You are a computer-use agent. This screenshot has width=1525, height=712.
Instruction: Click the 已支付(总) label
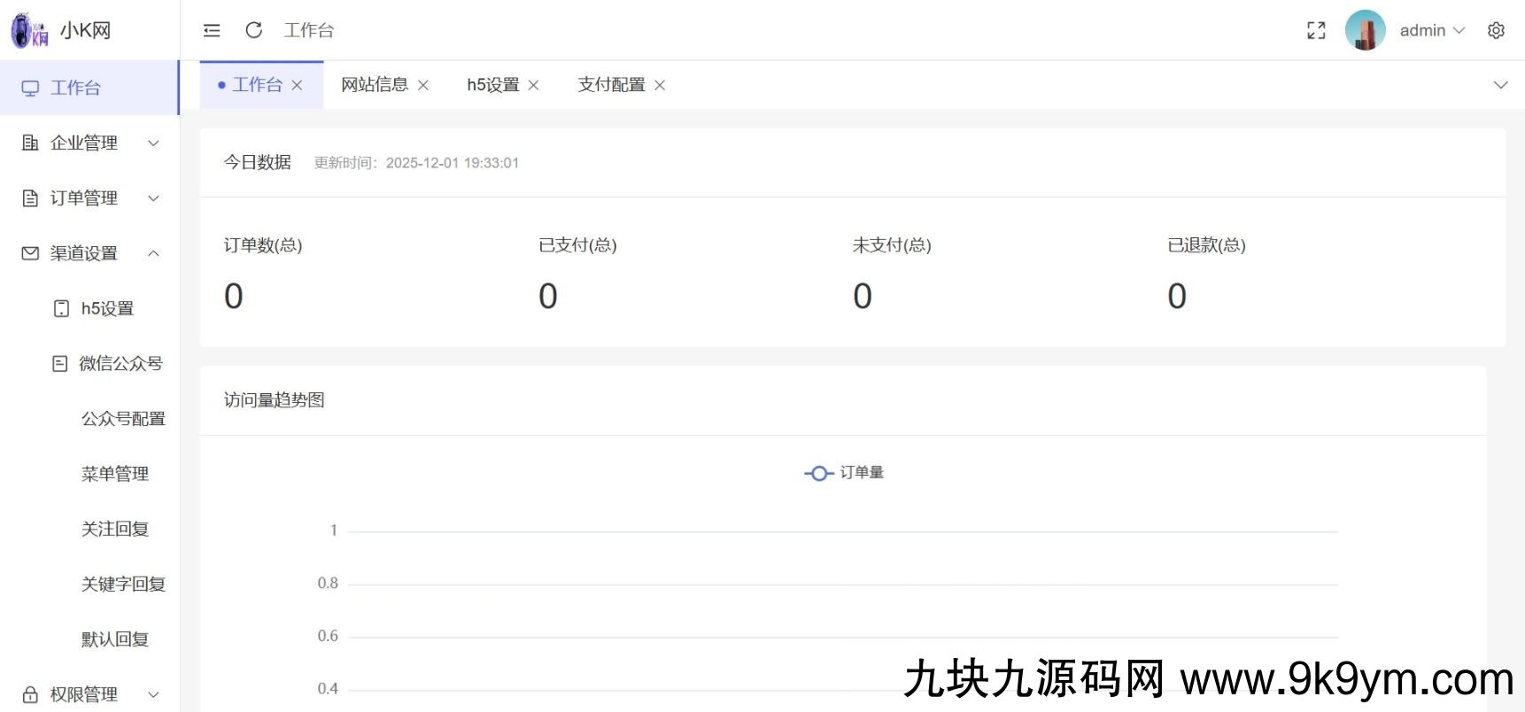click(577, 245)
